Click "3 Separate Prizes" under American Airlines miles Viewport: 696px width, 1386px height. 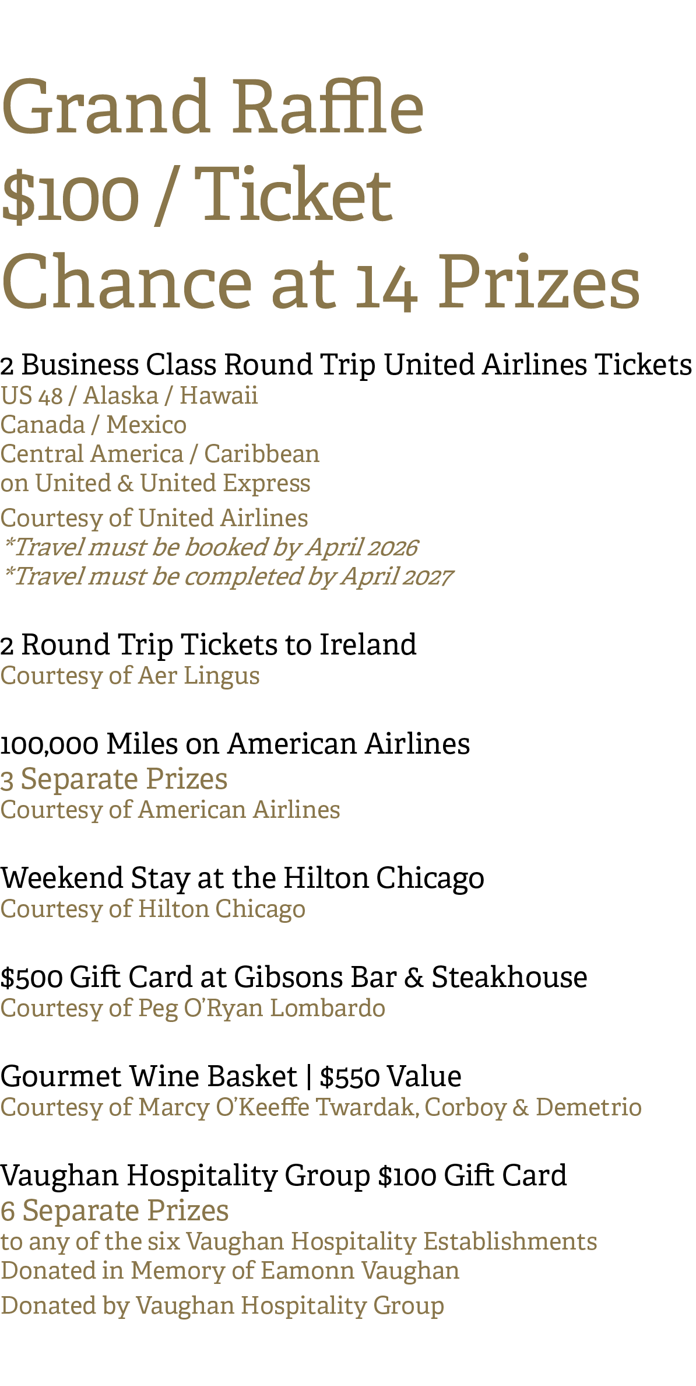(x=114, y=779)
